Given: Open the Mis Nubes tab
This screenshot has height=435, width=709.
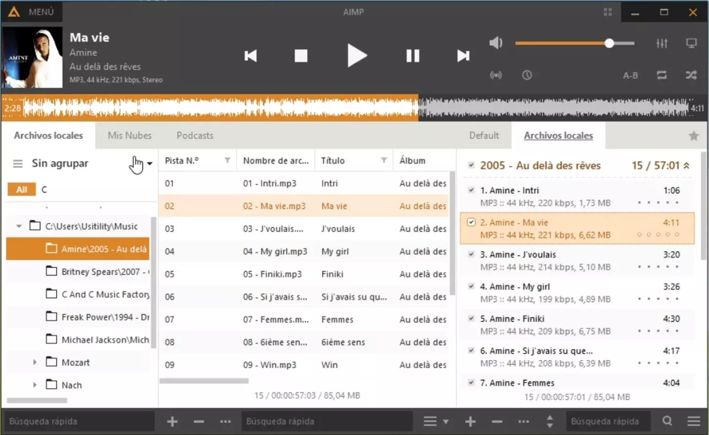Looking at the screenshot, I should click(x=130, y=135).
